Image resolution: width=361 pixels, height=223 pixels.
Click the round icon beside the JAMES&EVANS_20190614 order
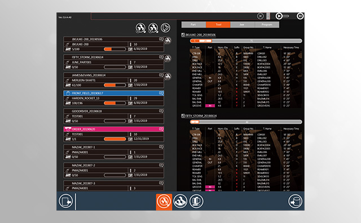[168, 77]
